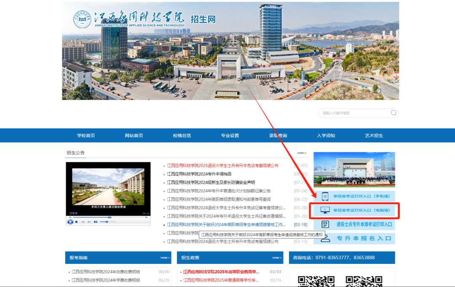Click the 咨询电话 0791-83653777 bar
455x287 pixels.
(x=342, y=257)
